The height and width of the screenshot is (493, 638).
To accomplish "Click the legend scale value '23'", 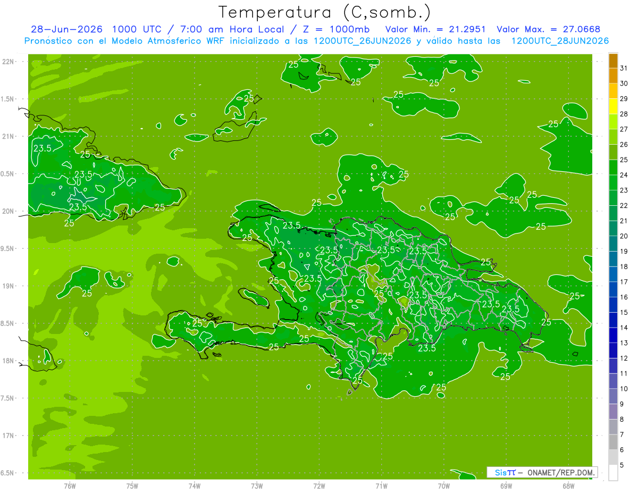I will point(624,190).
